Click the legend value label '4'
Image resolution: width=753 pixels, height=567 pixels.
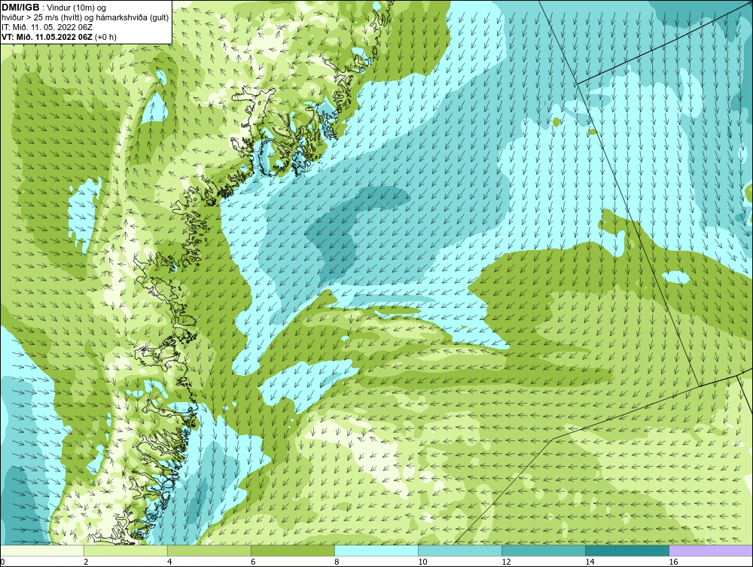coord(169,562)
